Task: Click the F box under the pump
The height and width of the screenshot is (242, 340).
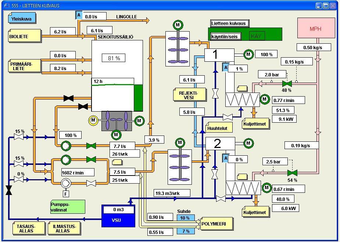Action: click(x=66, y=193)
